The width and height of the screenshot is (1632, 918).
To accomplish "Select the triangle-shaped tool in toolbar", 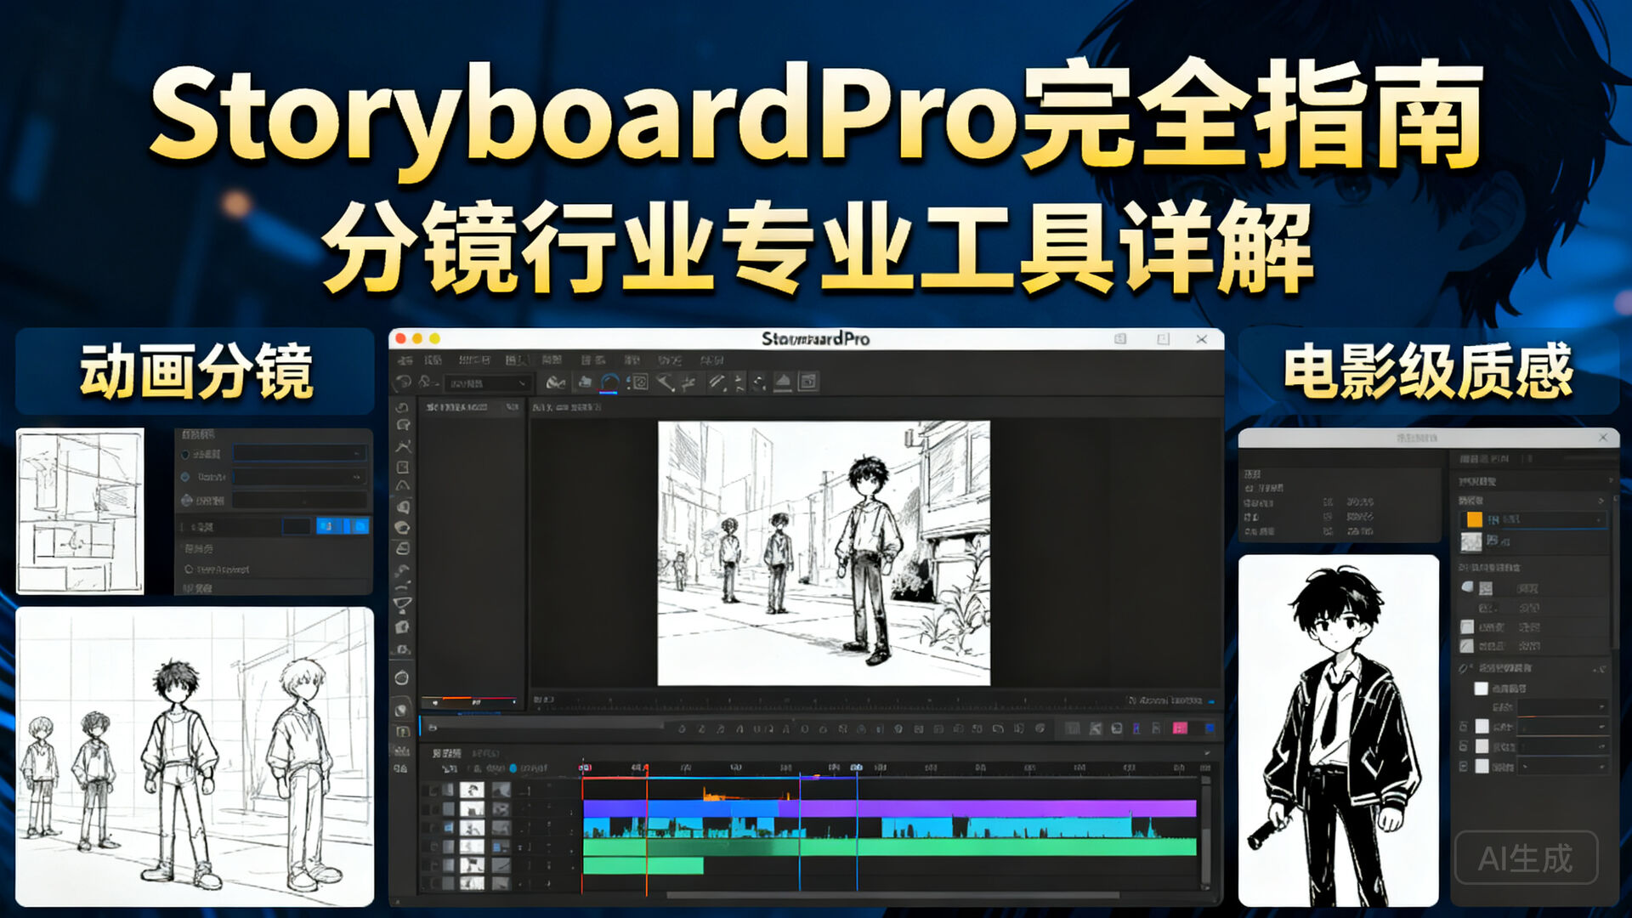I will click(x=783, y=382).
